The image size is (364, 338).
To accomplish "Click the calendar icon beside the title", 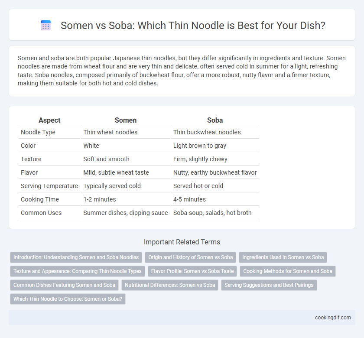I will 46,25.
